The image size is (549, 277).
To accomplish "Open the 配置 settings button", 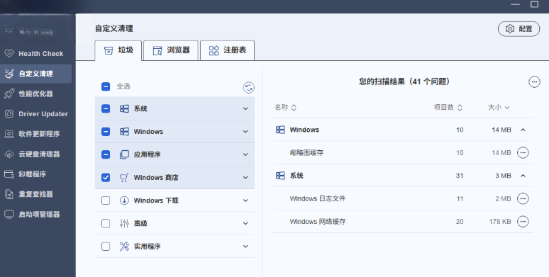I will tap(518, 28).
